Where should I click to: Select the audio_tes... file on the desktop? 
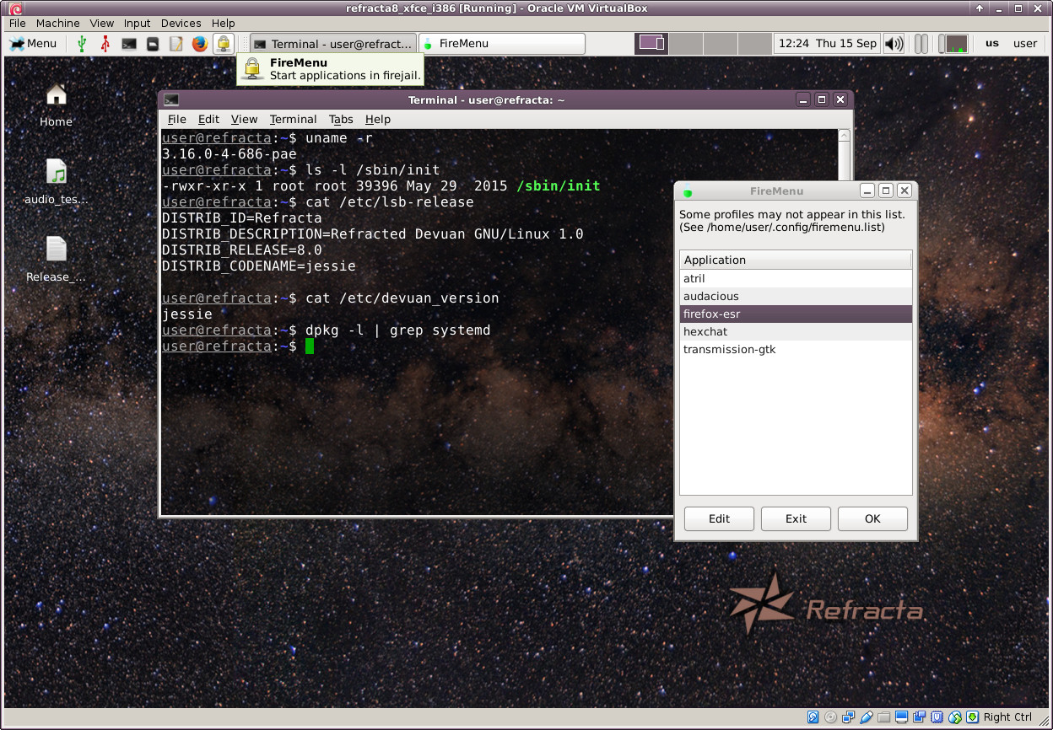click(x=56, y=181)
